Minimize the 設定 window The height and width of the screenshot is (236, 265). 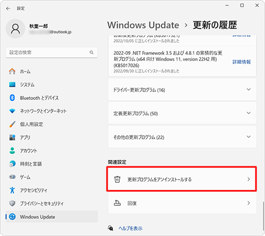227,5
